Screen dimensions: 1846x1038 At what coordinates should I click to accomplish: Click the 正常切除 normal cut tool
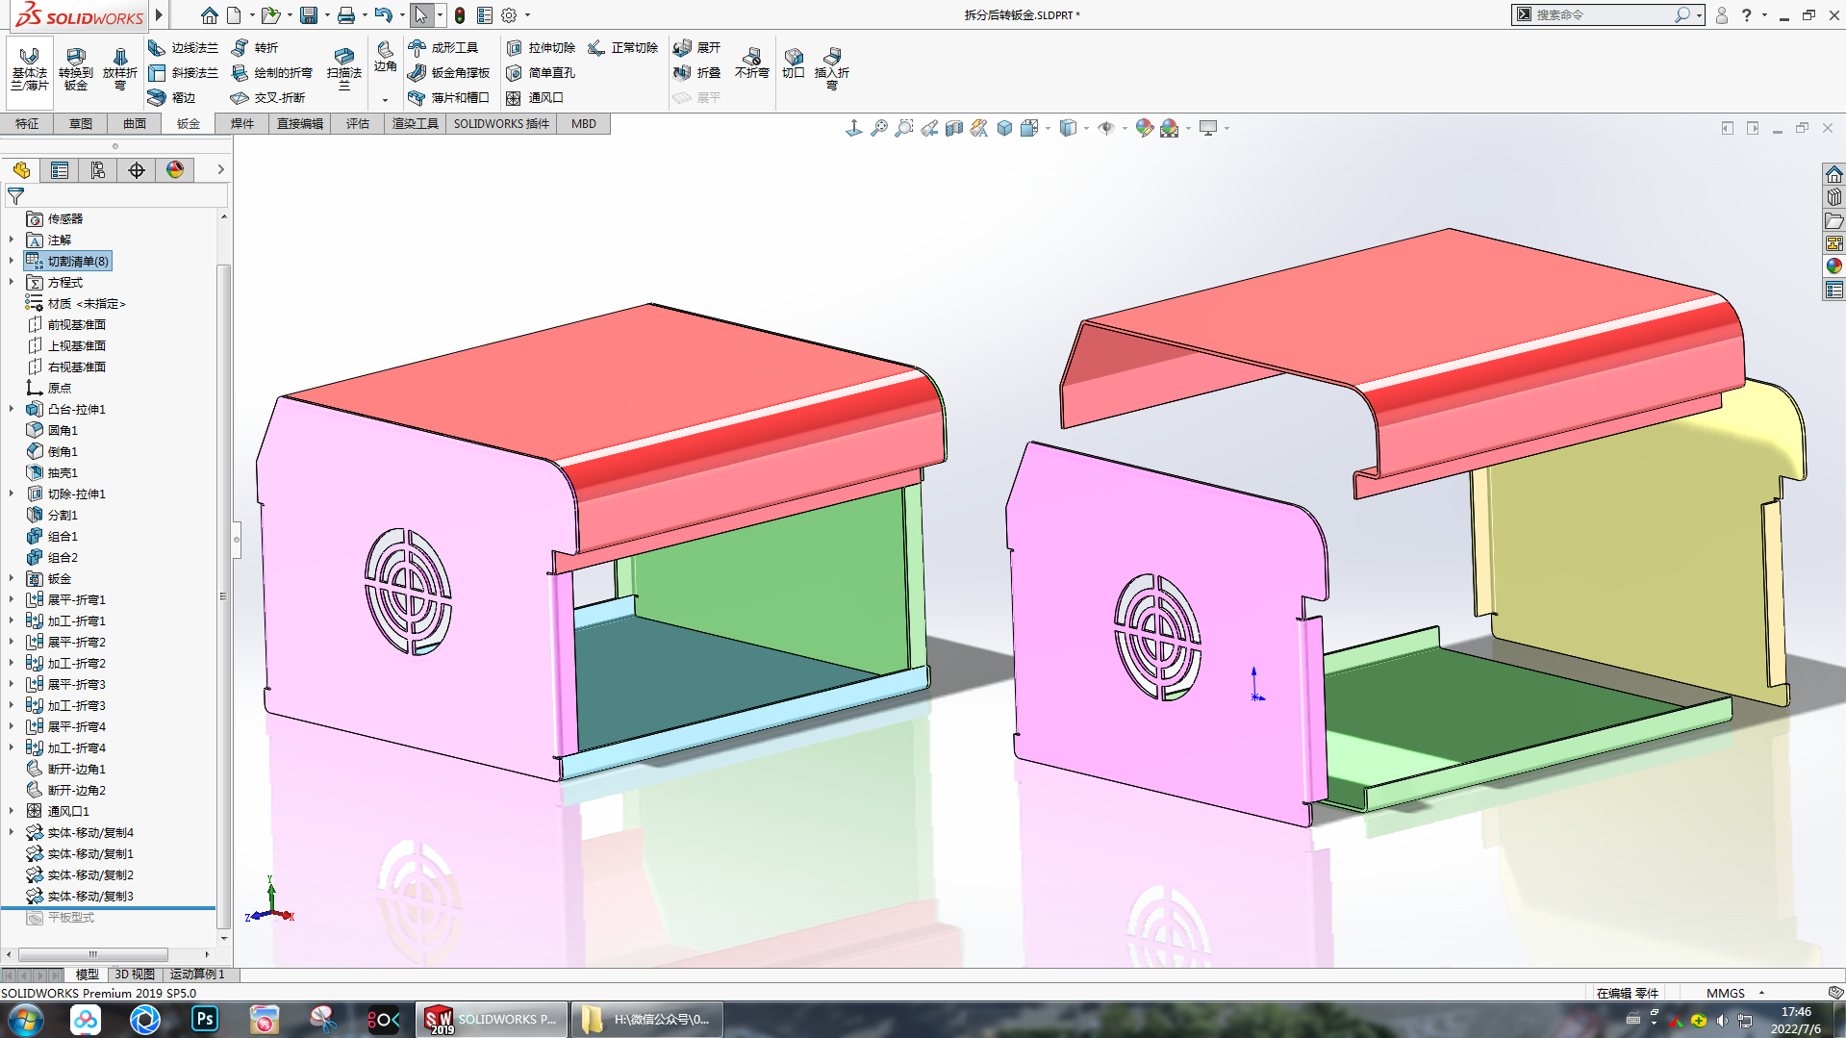tap(623, 47)
